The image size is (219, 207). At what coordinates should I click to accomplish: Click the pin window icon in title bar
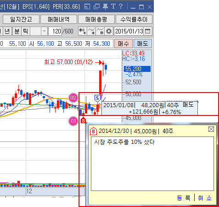(x=105, y=7)
